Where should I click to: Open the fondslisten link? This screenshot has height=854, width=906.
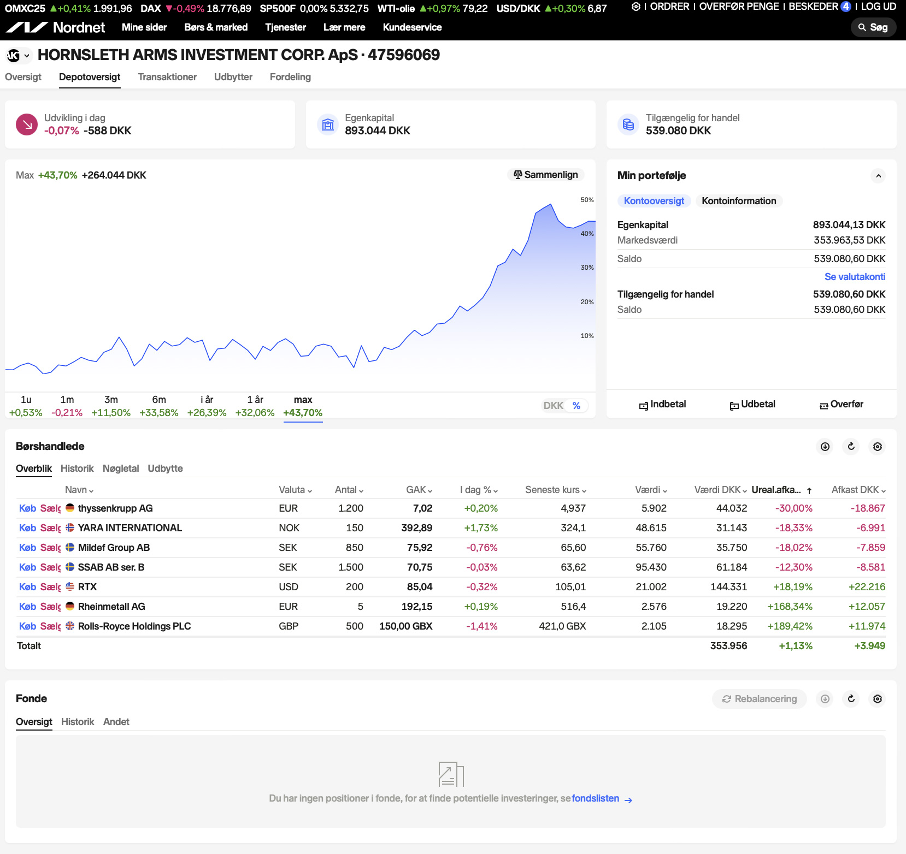[x=596, y=798]
